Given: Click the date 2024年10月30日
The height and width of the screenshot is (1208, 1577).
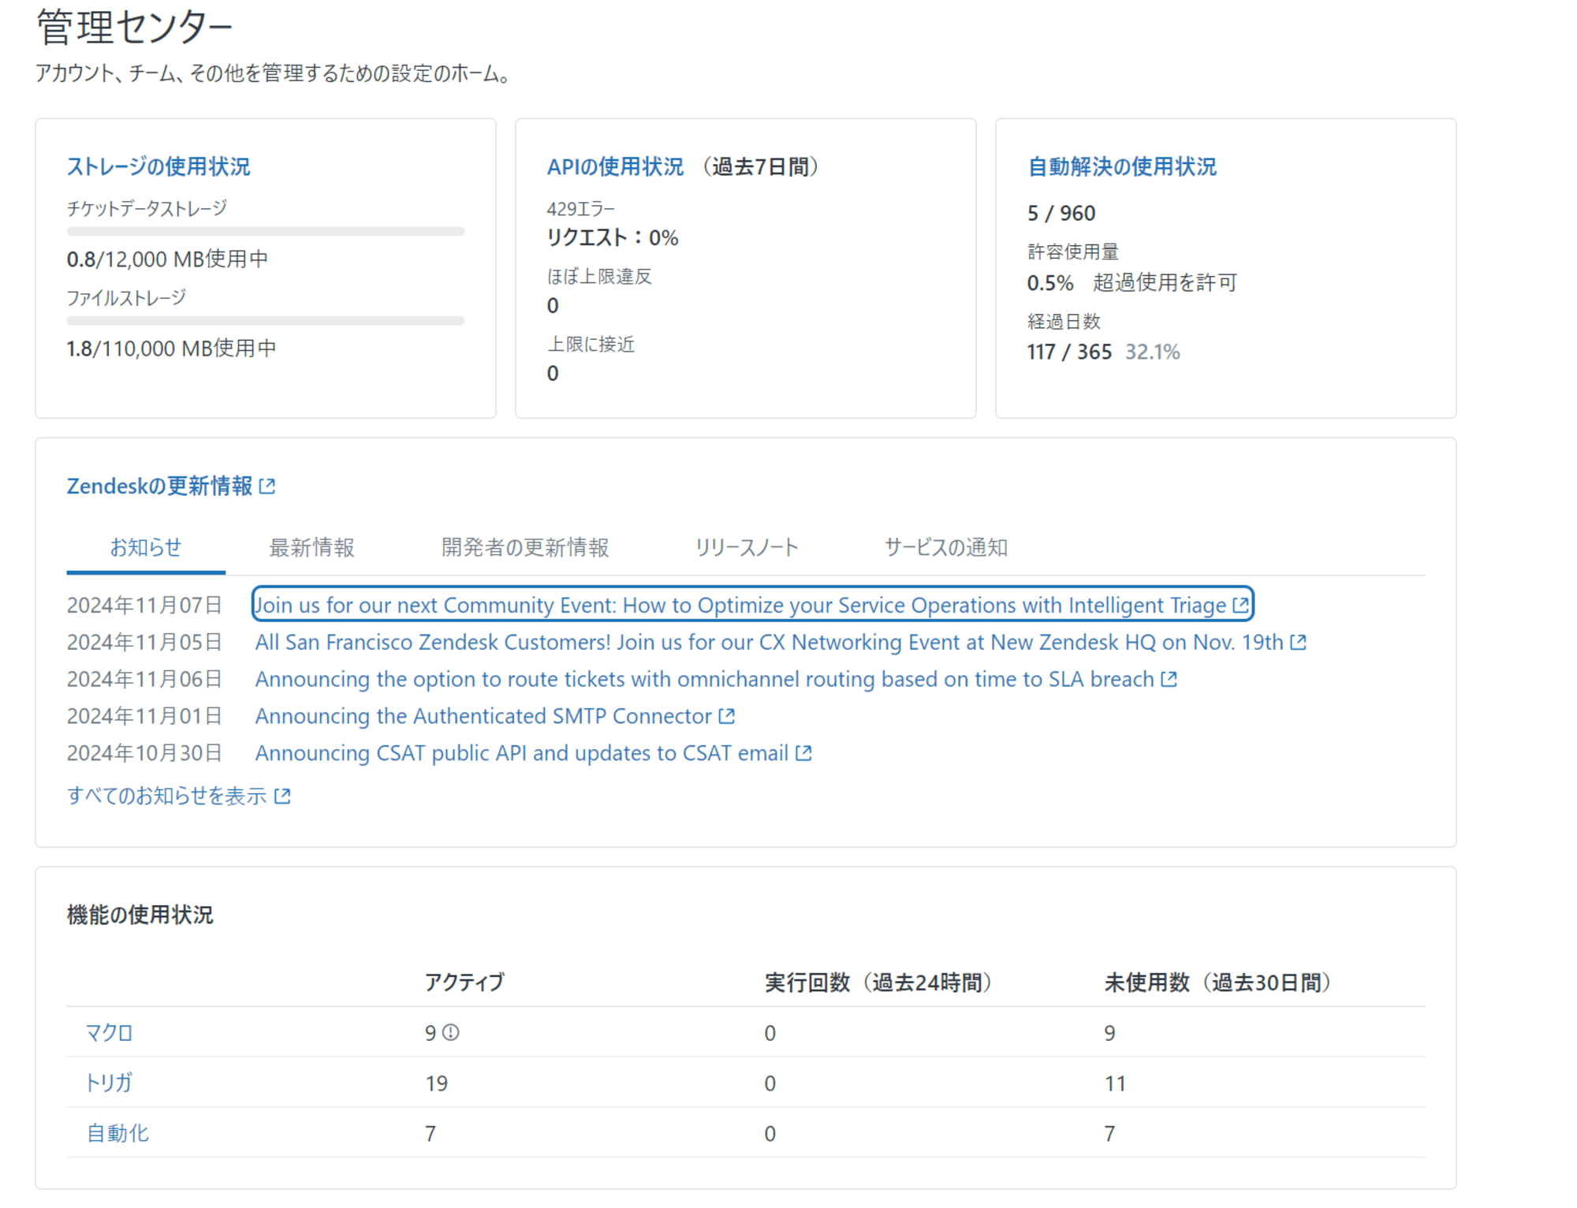Looking at the screenshot, I should pyautogui.click(x=144, y=753).
